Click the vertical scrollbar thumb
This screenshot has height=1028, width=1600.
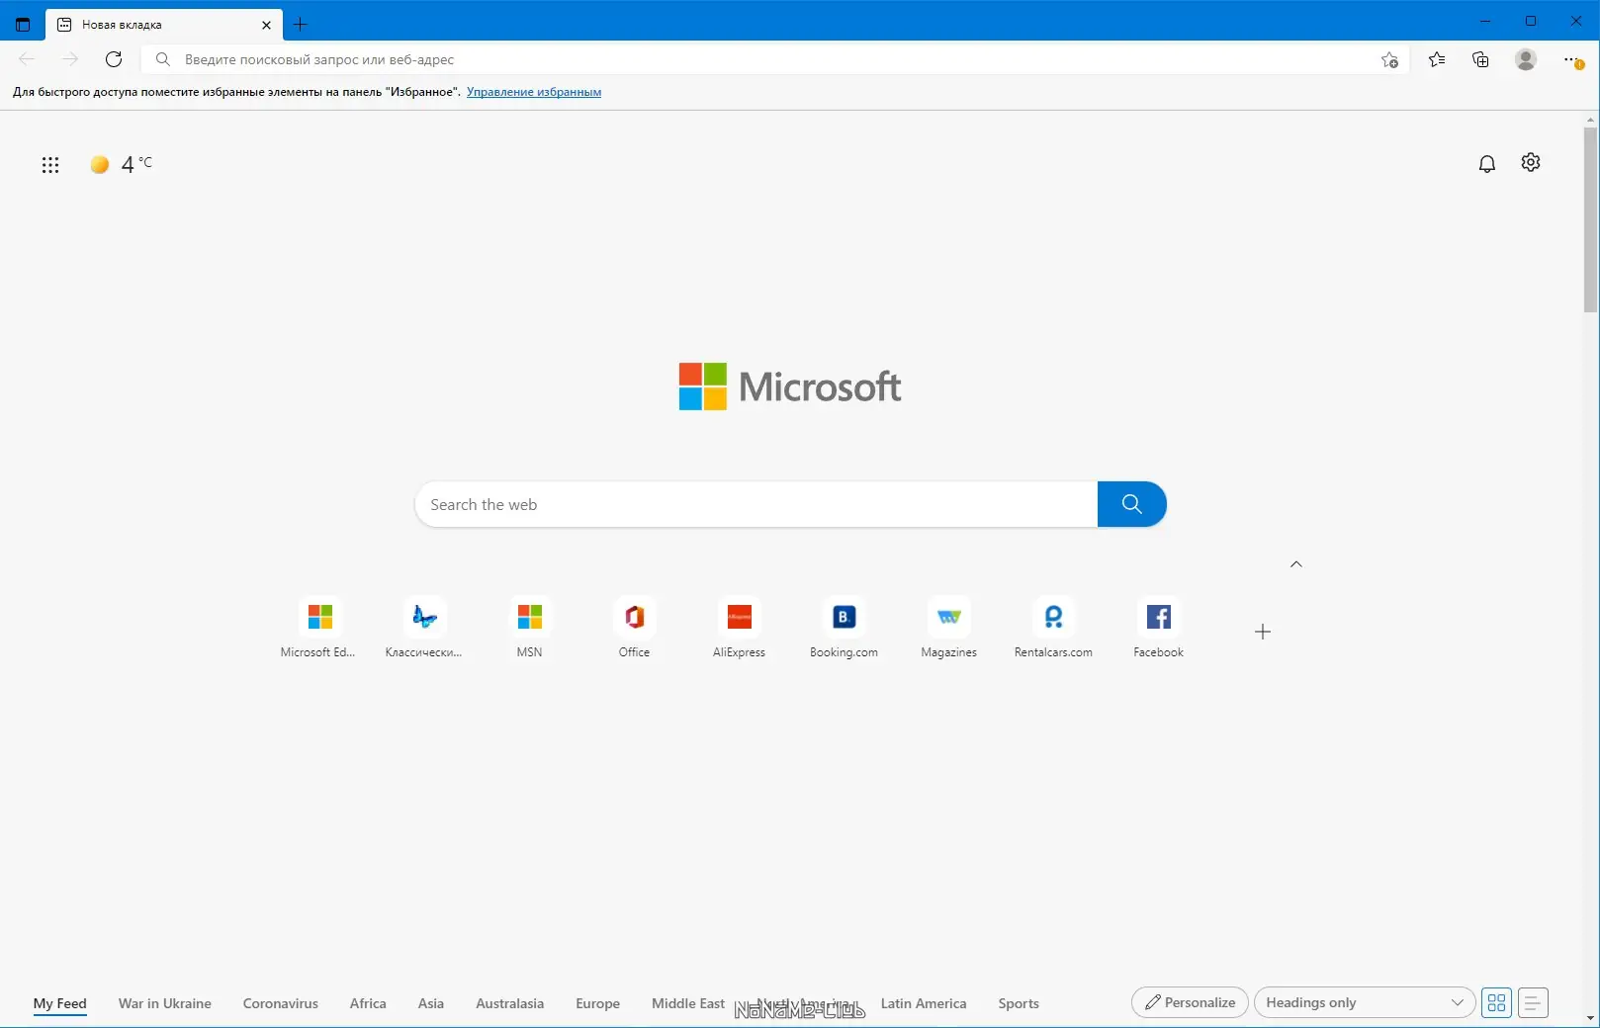pos(1590,219)
